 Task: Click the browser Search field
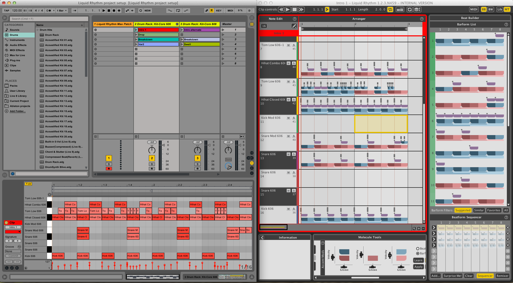[x=49, y=19]
